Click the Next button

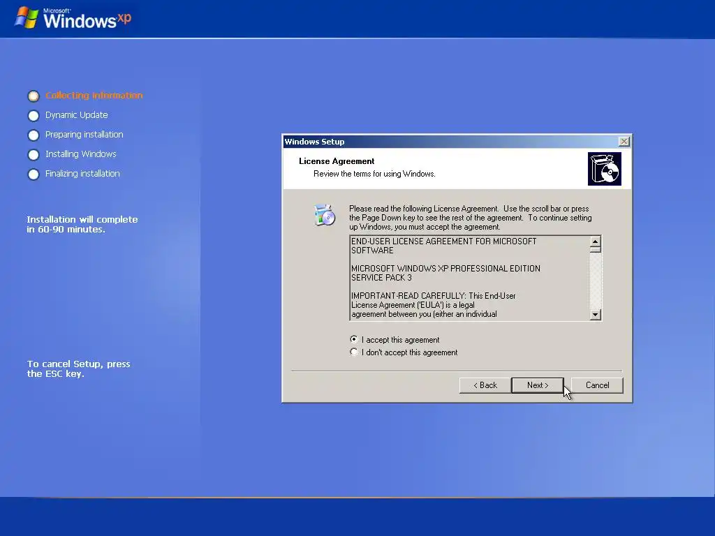[x=538, y=385]
